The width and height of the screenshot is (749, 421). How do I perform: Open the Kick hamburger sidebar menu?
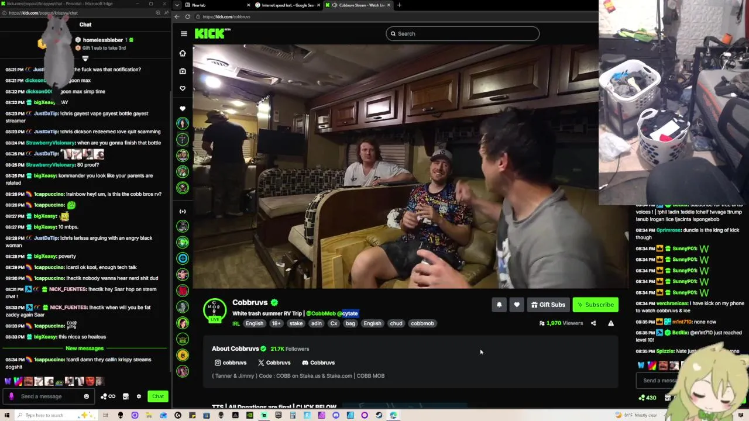tap(184, 34)
